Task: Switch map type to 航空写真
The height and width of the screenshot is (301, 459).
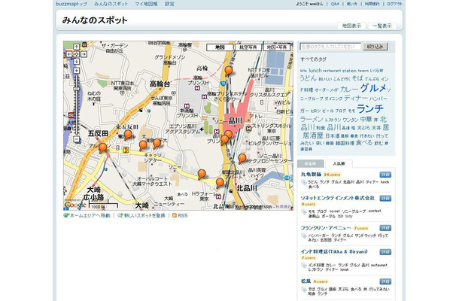Action: 248,47
